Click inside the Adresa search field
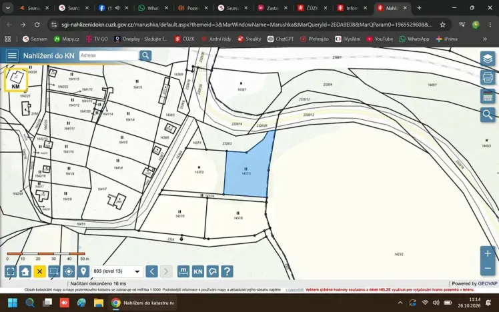This screenshot has height=312, width=499. [109, 55]
